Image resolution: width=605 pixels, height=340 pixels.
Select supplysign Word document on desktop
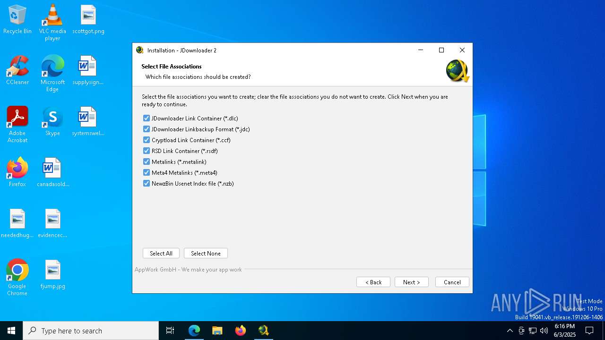click(88, 71)
